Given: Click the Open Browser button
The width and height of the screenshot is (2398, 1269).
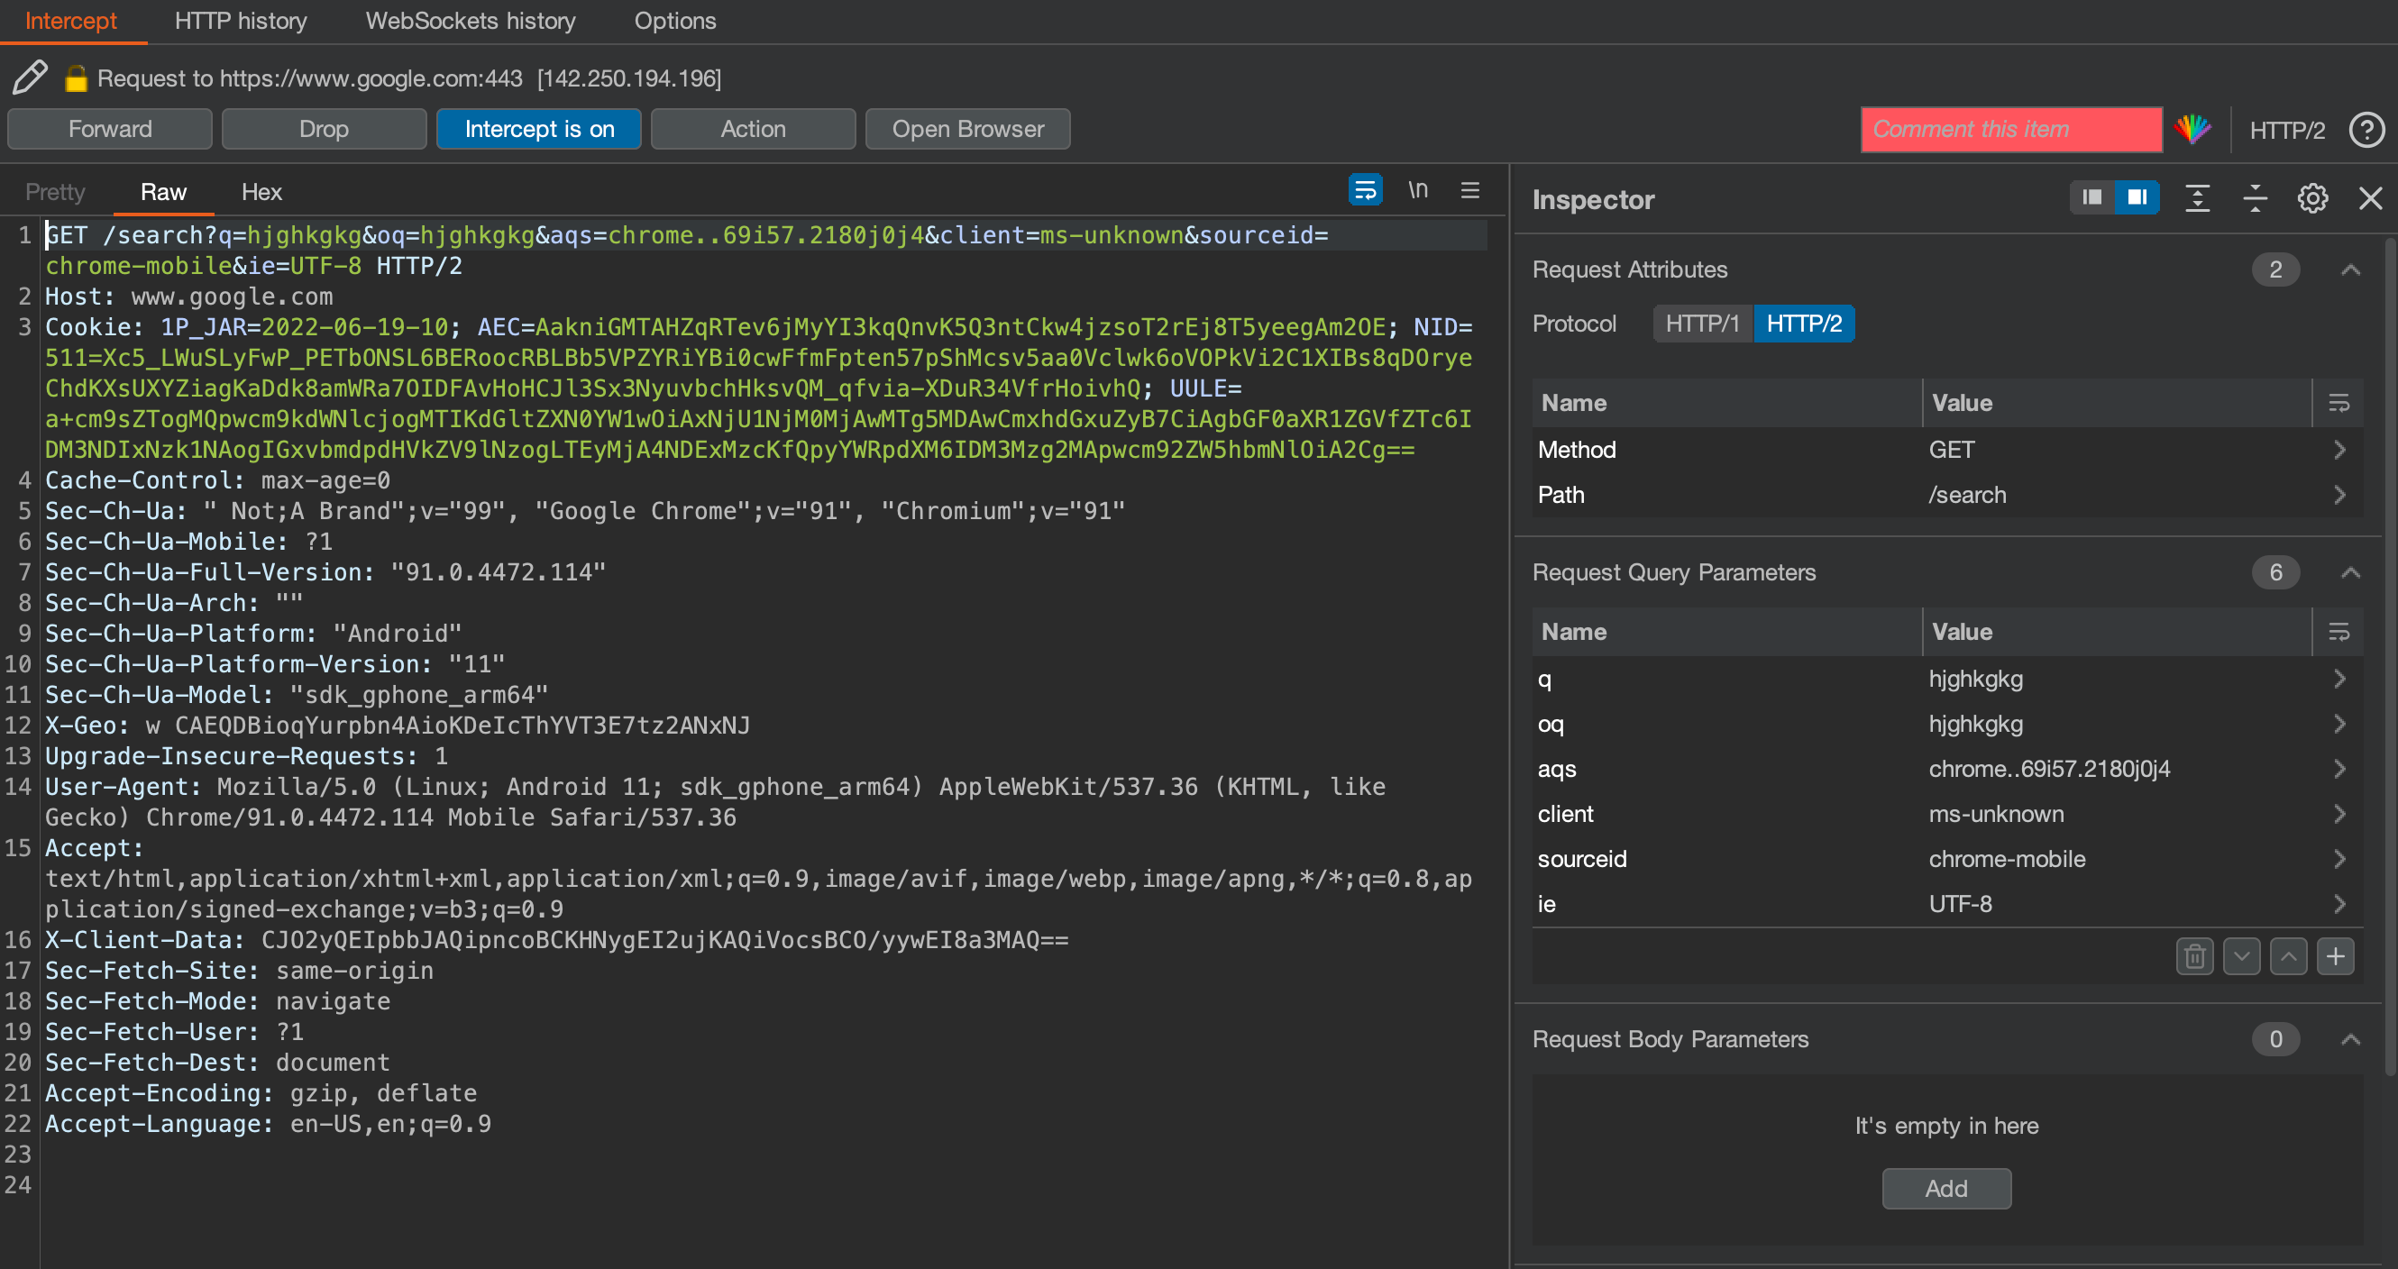Looking at the screenshot, I should (x=967, y=129).
